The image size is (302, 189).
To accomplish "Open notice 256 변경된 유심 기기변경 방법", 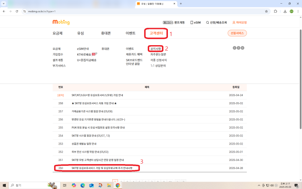I will [x=98, y=119].
